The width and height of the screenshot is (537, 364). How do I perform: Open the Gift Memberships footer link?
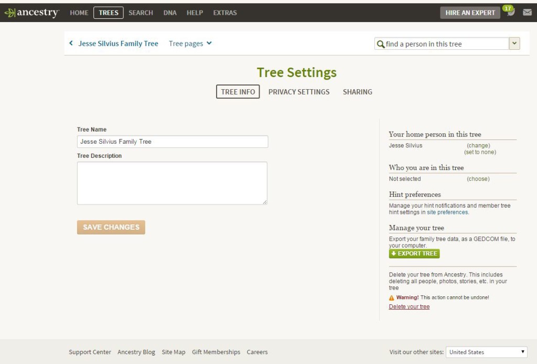216,352
